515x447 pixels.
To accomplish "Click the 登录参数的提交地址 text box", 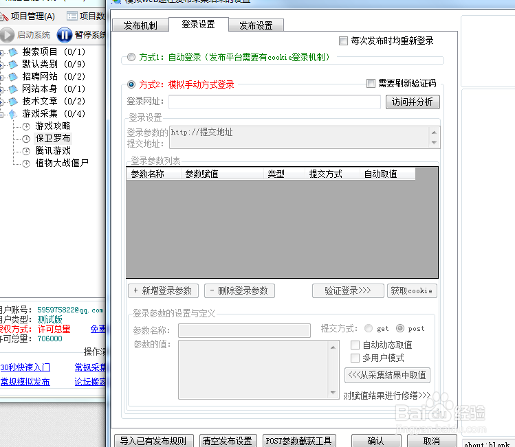I will click(305, 137).
